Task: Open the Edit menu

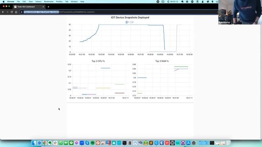Action: [x=24, y=2]
